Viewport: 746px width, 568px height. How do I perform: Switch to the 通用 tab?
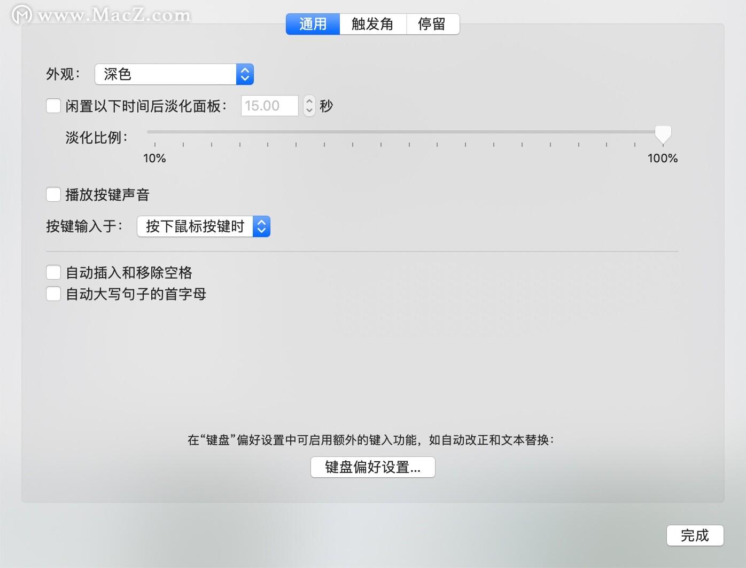(x=313, y=24)
